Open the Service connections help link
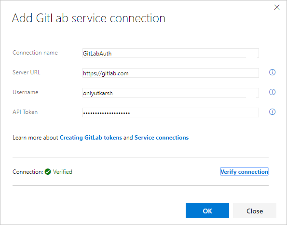 click(162, 138)
